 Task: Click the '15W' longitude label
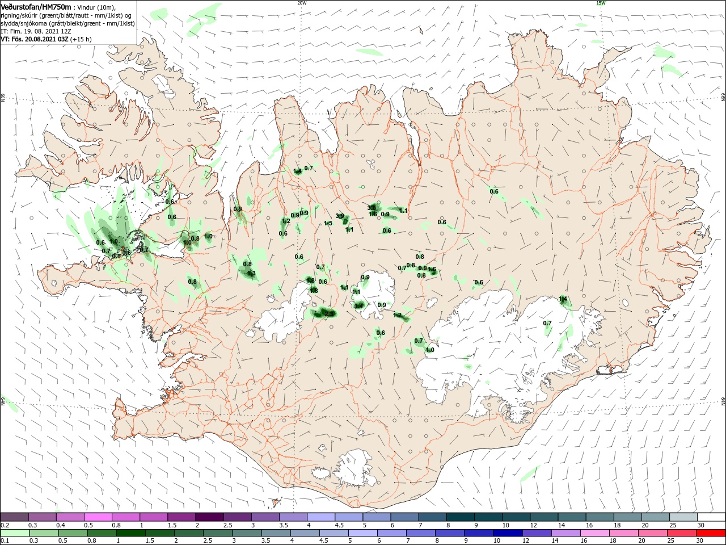pos(601,3)
